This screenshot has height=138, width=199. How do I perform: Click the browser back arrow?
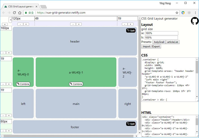tap(4, 13)
